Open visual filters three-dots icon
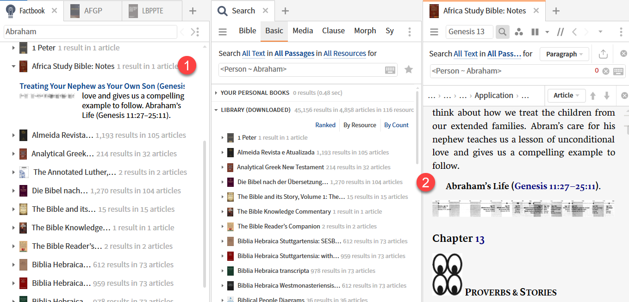 [519, 32]
